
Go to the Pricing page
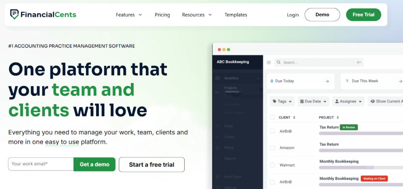(x=162, y=15)
